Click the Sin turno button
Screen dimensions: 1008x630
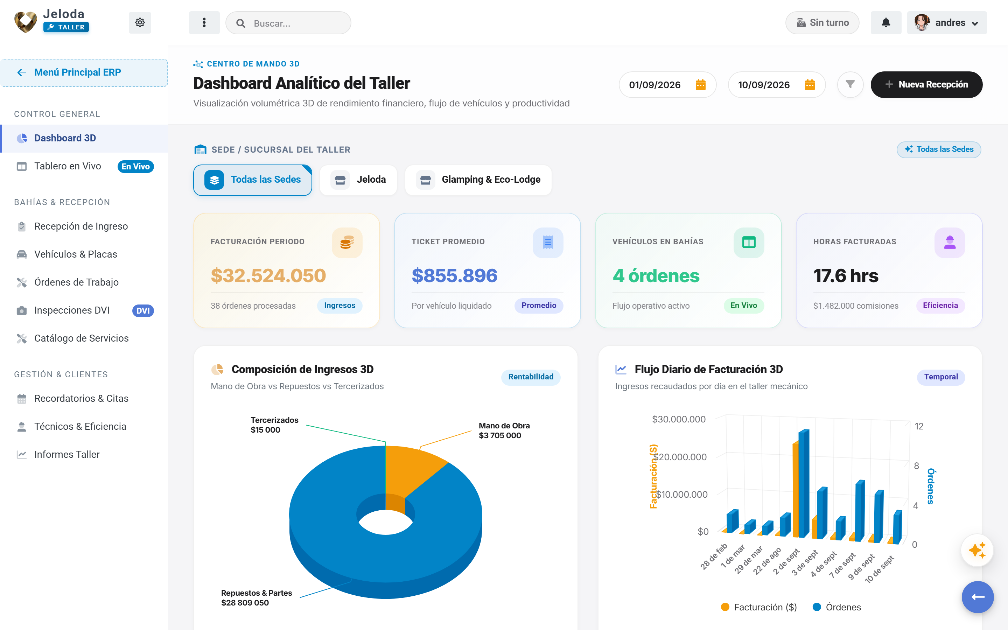pos(822,22)
